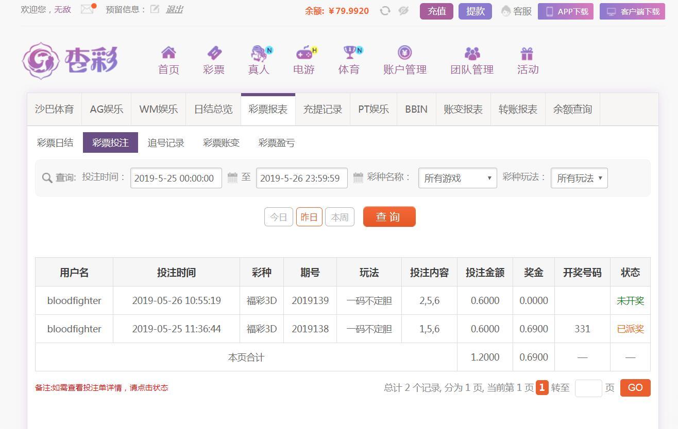This screenshot has height=429, width=678.
Task: Click the orange 查询 query button
Action: pyautogui.click(x=389, y=217)
